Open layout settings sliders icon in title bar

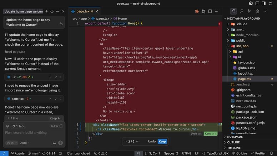point(270,3)
